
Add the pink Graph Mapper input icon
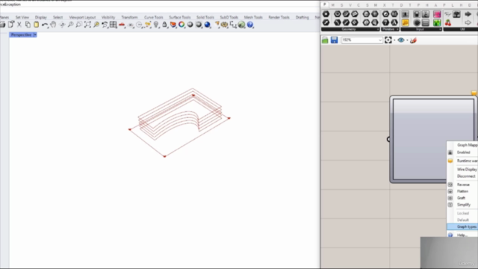[x=437, y=14]
